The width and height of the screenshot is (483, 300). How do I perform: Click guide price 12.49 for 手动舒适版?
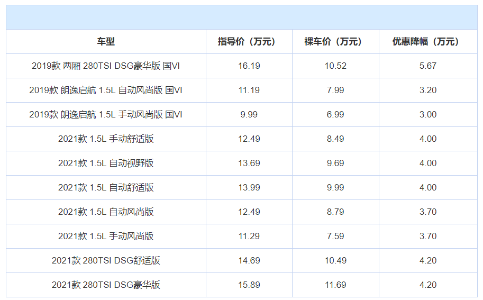pyautogui.click(x=249, y=139)
